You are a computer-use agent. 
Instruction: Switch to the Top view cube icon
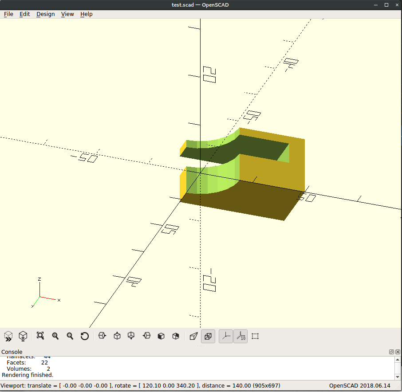point(117,336)
